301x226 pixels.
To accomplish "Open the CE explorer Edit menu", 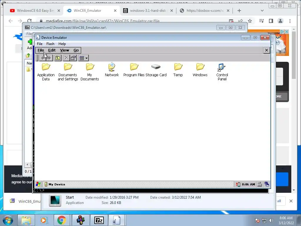I will pos(52,50).
